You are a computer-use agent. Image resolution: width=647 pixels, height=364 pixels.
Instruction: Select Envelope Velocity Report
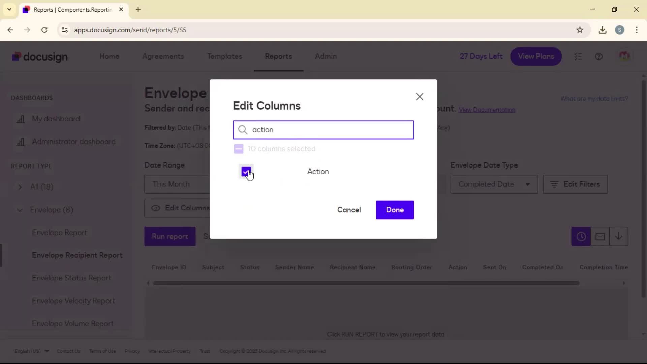point(73,301)
